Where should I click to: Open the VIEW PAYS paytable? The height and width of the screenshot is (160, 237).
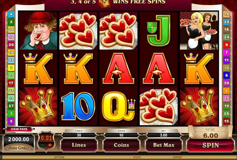pyautogui.click(x=19, y=129)
